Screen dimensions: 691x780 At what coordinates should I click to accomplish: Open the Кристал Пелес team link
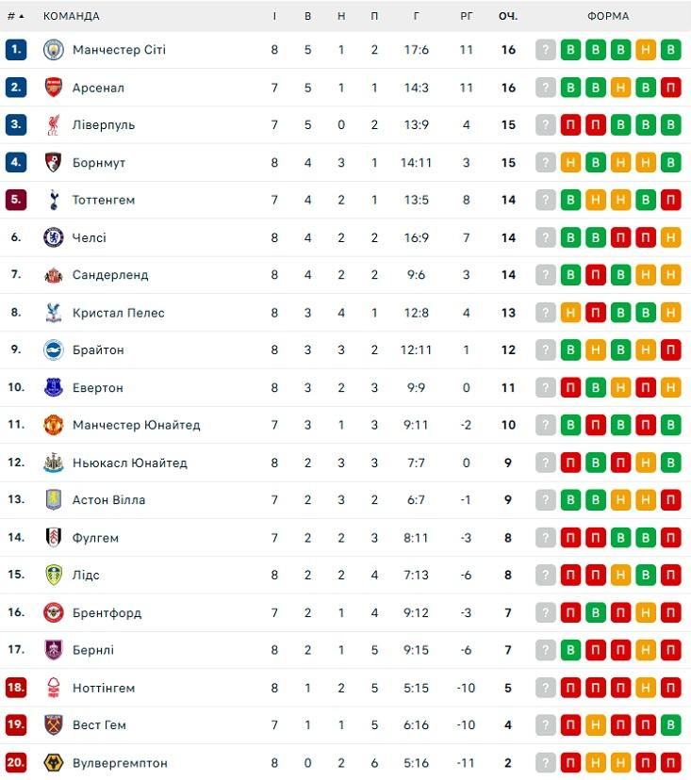(119, 313)
